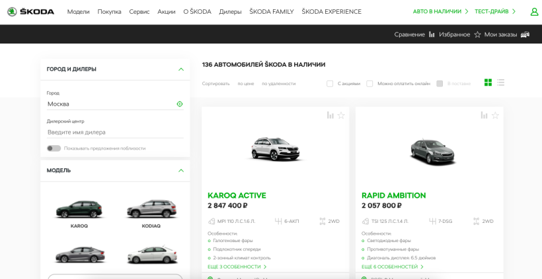
Task: Open the 'Модели' menu item
Action: (x=78, y=12)
